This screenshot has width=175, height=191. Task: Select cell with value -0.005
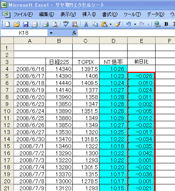(142, 111)
